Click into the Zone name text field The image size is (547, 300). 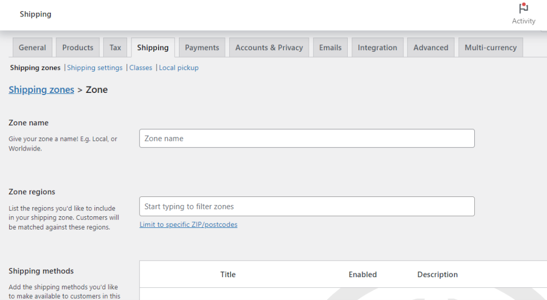pos(307,138)
